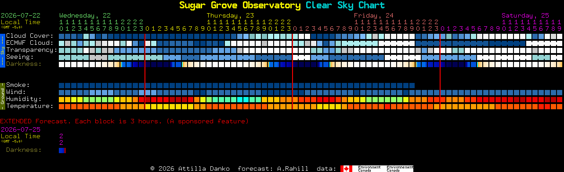Open the ECMWF Cloud row label
Screen dimensions: 564x172
pos(29,43)
